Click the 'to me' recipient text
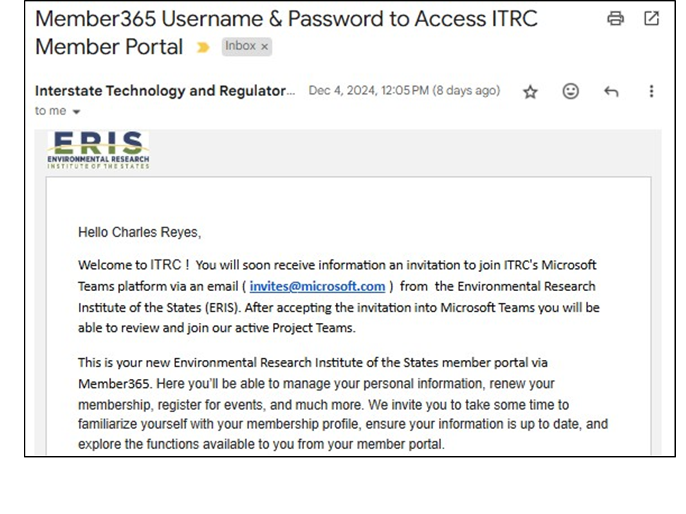This screenshot has height=514, width=686. click(x=50, y=111)
